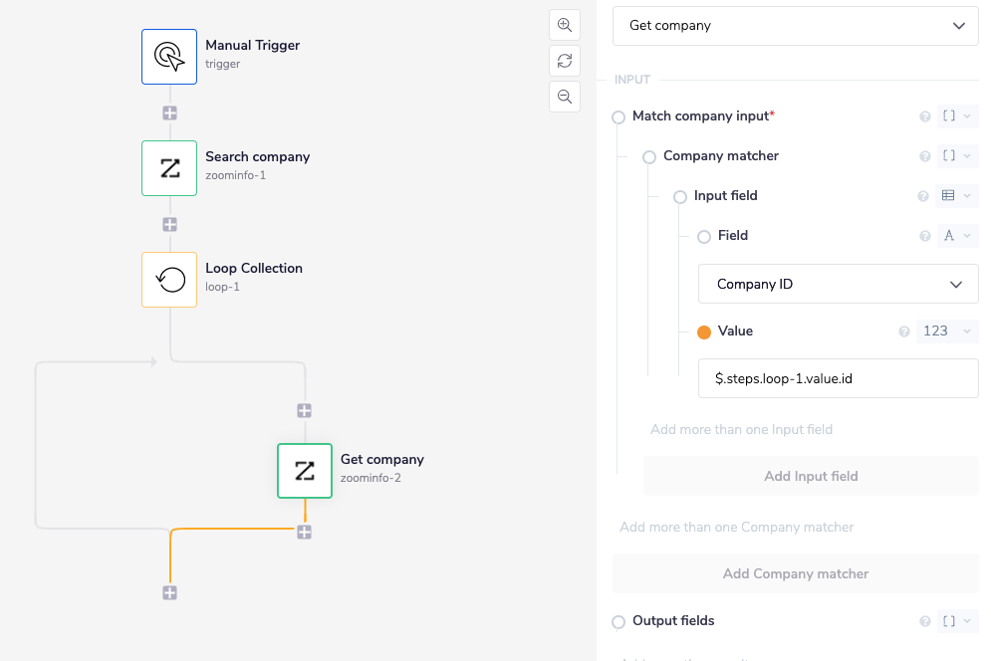
Task: Toggle the Match company input radio circle
Action: click(619, 116)
